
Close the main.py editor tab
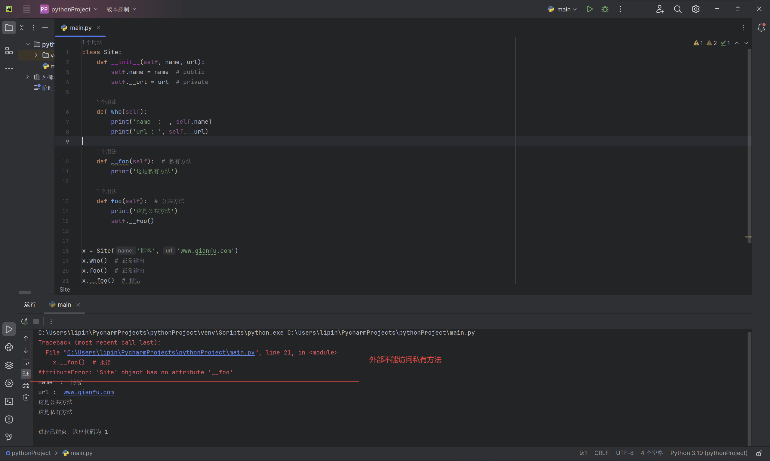click(98, 28)
